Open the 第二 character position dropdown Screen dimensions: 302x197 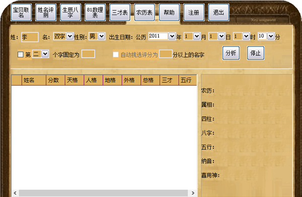coord(45,54)
